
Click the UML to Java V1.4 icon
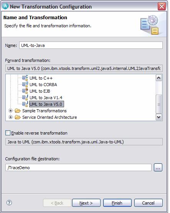click(x=25, y=98)
